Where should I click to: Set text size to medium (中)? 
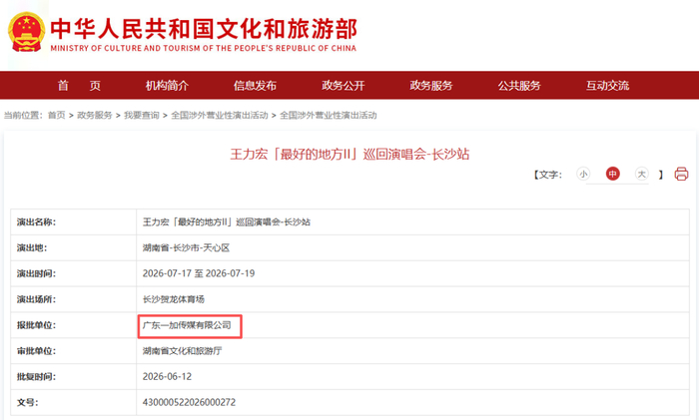(612, 174)
